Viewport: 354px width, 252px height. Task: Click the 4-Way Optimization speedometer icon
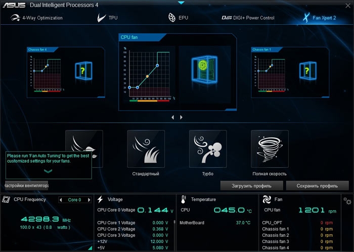tap(15, 18)
